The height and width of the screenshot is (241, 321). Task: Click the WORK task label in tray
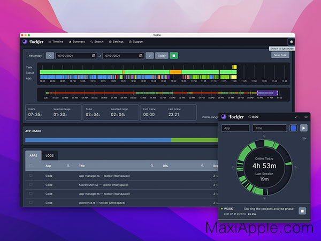pos(228,209)
